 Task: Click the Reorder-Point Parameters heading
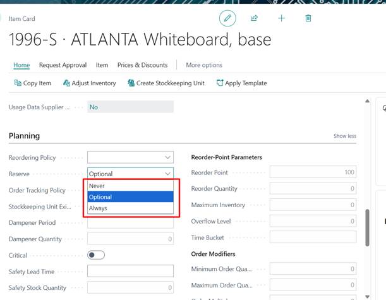point(226,157)
